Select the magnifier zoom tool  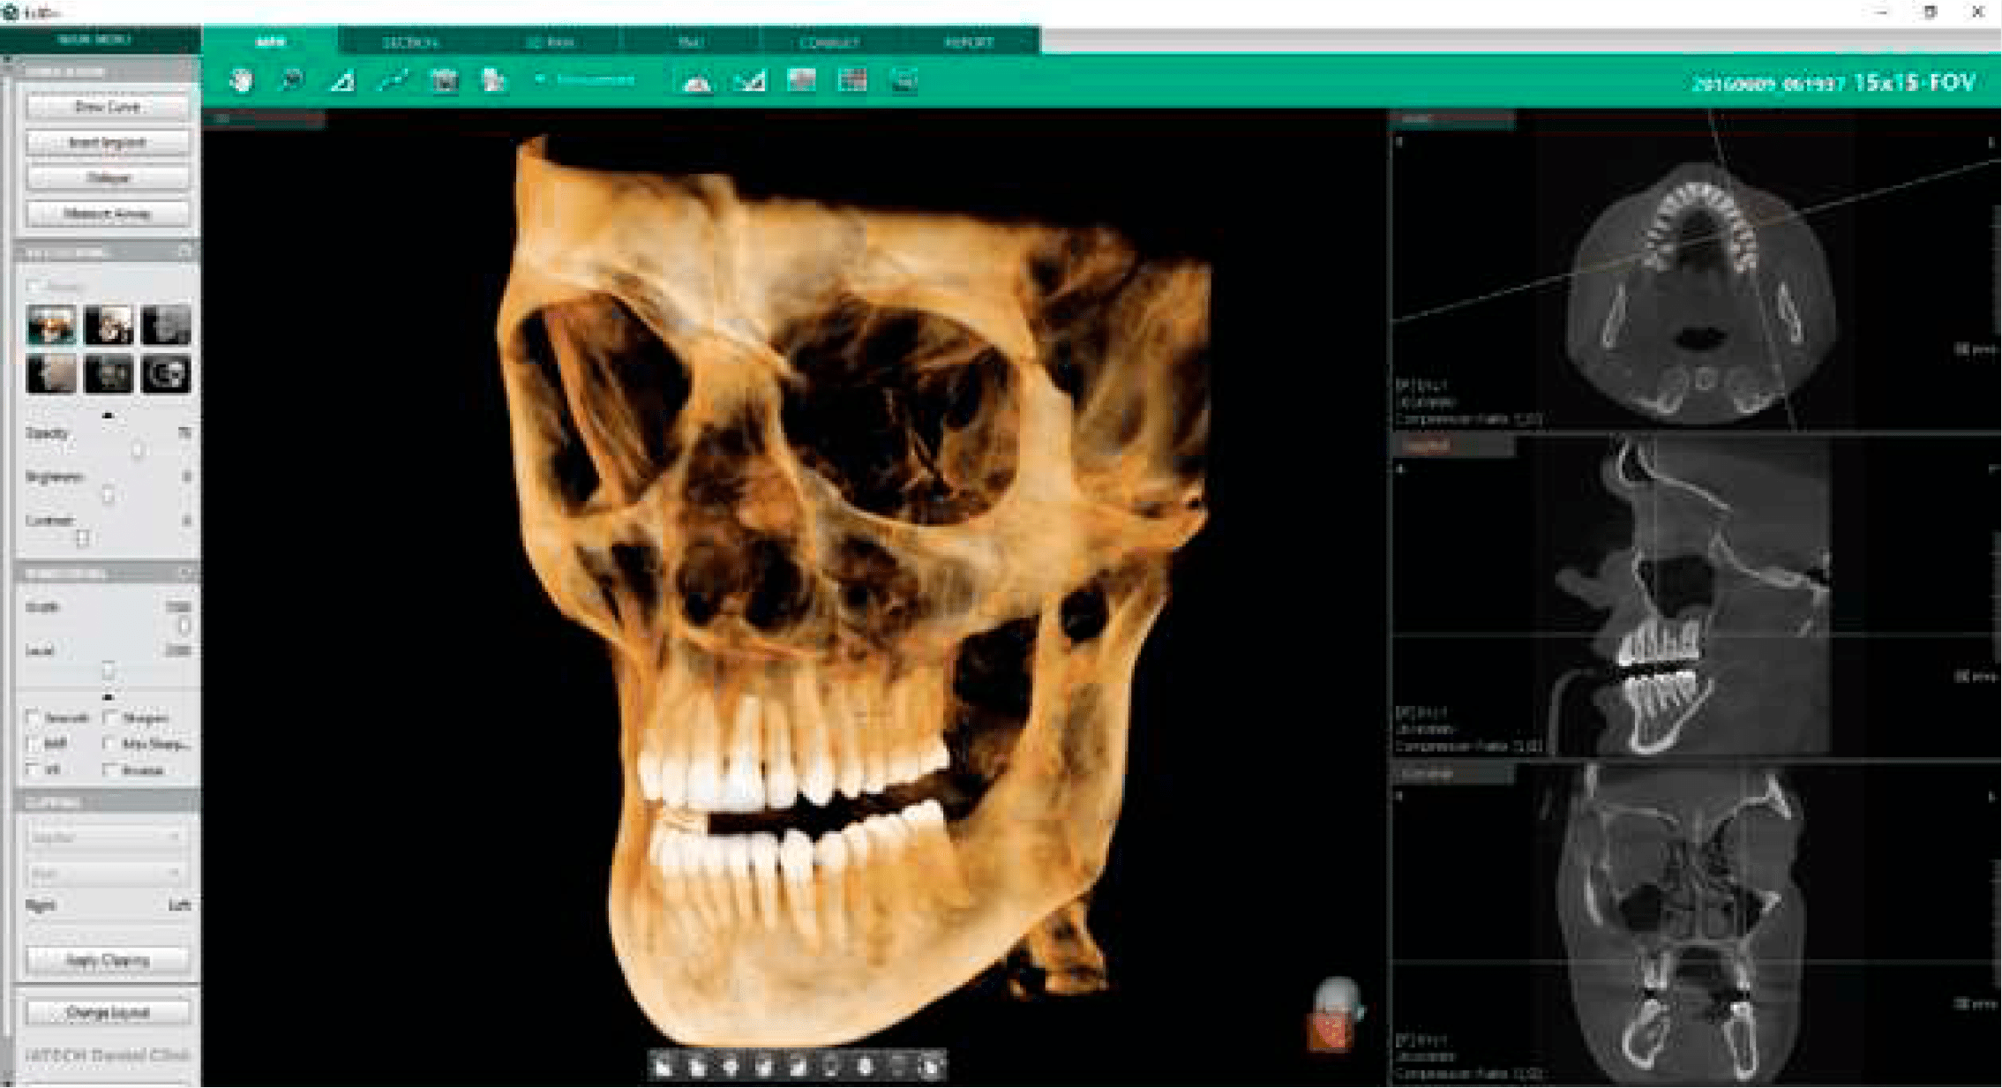tap(291, 81)
